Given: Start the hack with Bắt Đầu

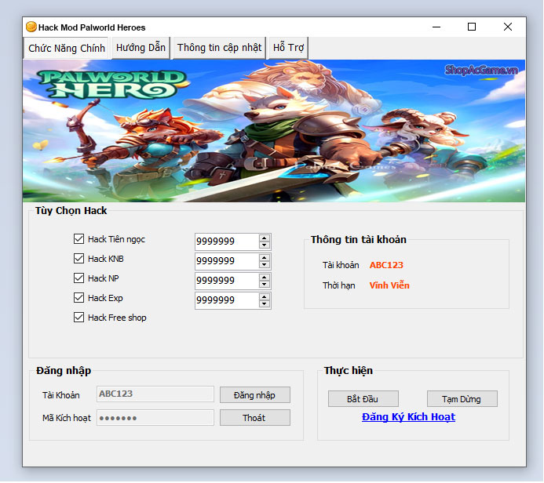Looking at the screenshot, I should (x=363, y=399).
